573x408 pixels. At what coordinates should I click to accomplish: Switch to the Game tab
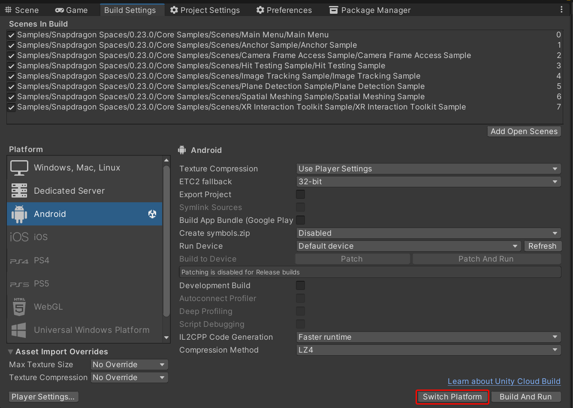point(71,10)
